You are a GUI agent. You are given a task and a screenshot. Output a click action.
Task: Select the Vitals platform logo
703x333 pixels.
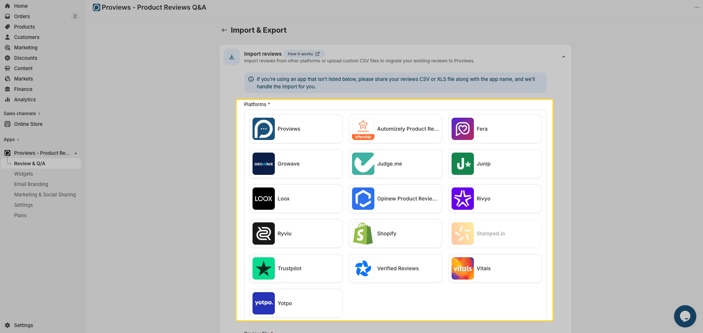pyautogui.click(x=463, y=268)
